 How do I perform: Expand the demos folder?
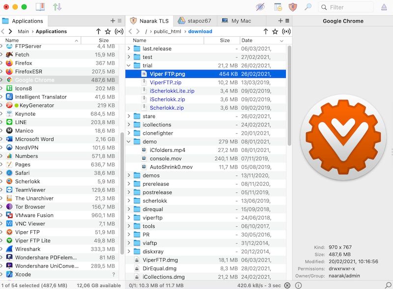point(129,176)
